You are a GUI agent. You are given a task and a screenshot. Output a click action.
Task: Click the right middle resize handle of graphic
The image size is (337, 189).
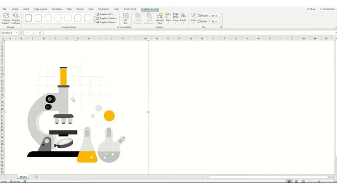tap(148, 112)
